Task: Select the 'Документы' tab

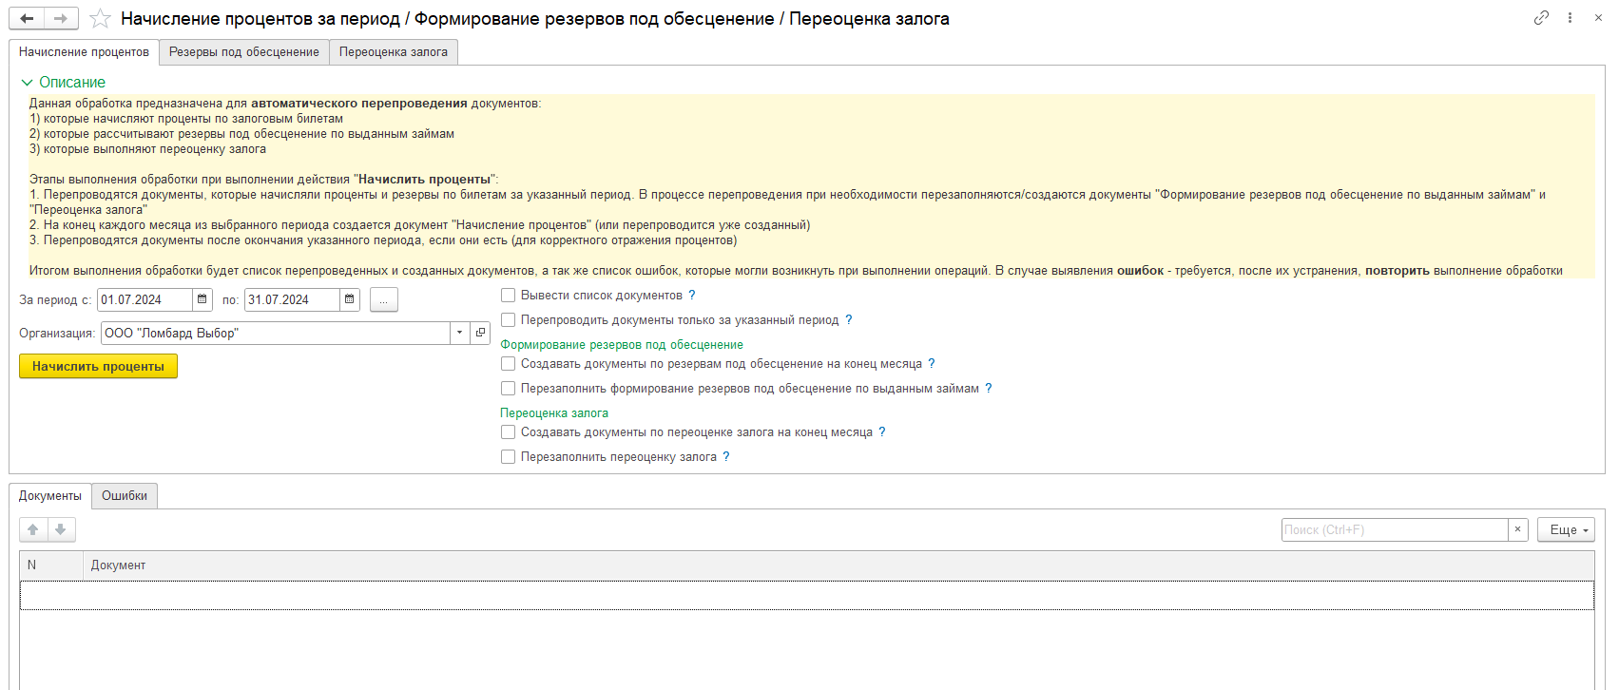Action: pos(50,496)
